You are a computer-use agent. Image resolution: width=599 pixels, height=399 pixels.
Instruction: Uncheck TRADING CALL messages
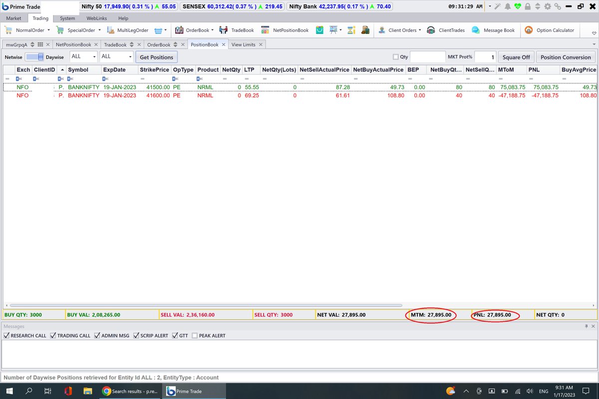click(53, 336)
